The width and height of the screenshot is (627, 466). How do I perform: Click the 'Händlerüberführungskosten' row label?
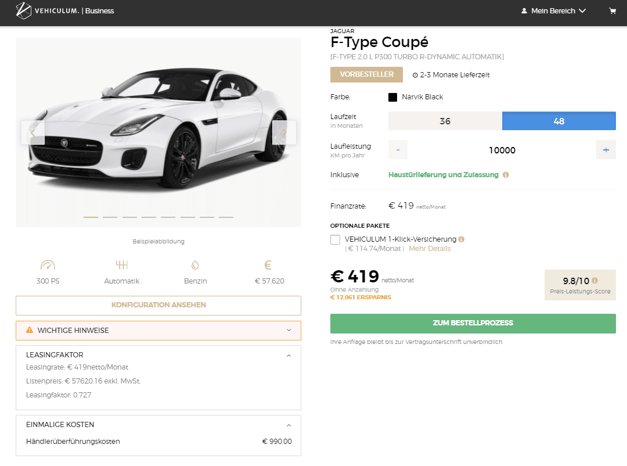73,442
